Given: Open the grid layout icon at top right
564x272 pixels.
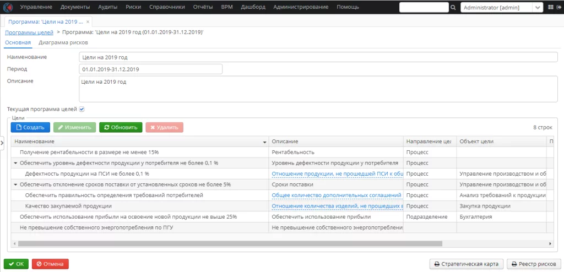Looking at the screenshot, I should [550, 7].
